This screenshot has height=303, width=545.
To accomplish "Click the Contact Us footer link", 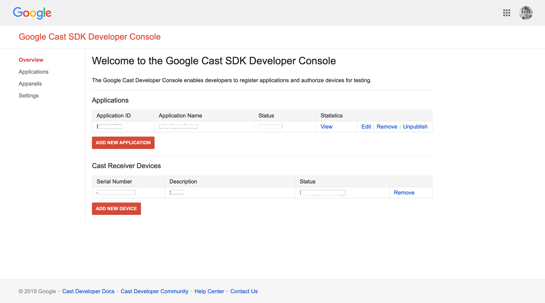I will coord(244,291).
